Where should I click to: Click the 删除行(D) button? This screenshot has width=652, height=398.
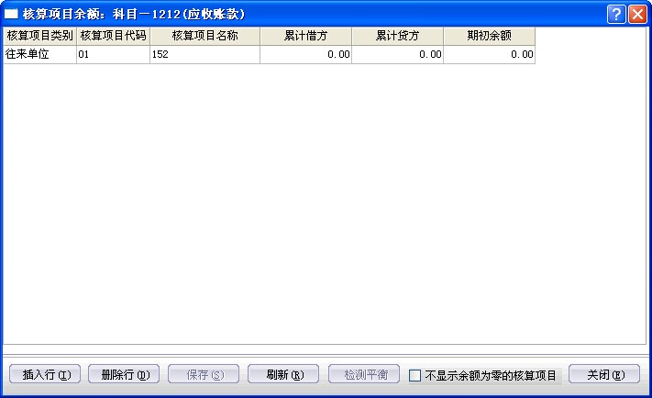pyautogui.click(x=124, y=374)
